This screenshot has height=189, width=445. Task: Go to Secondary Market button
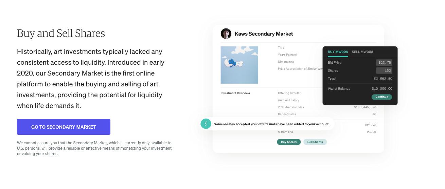click(64, 127)
